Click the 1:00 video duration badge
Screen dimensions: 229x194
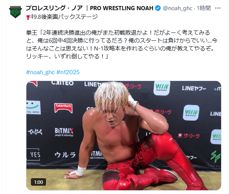[38, 182]
